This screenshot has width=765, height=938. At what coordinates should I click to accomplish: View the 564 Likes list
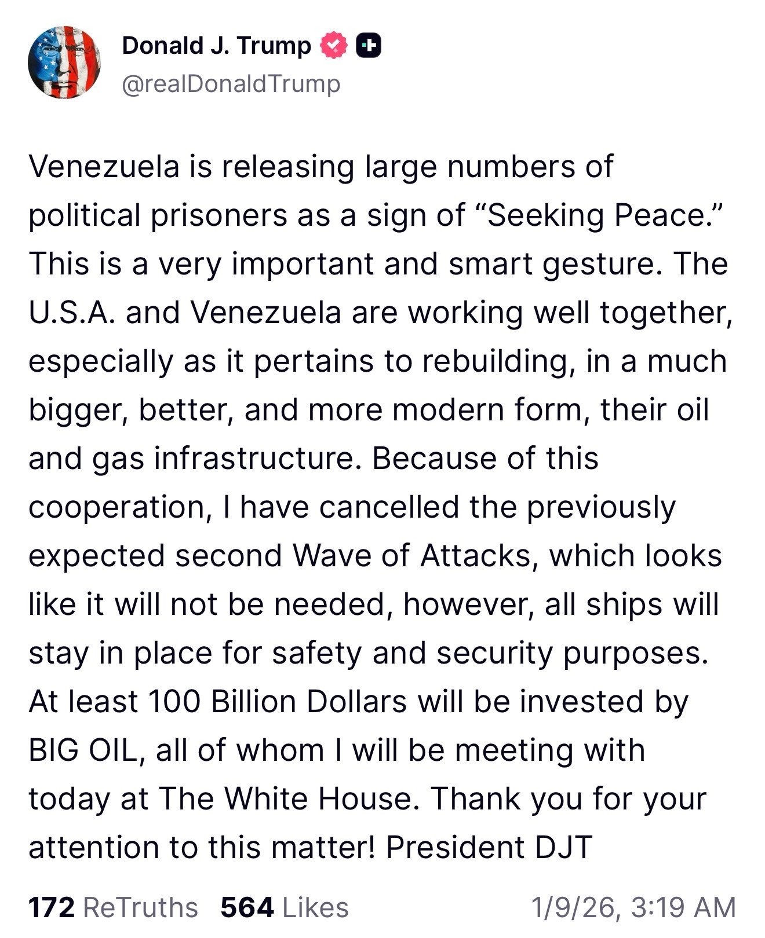(285, 907)
